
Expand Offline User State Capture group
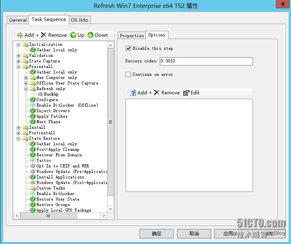click(x=26, y=83)
